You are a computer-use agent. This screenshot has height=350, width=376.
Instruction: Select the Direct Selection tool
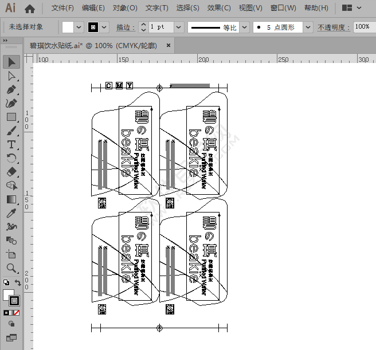coord(11,76)
